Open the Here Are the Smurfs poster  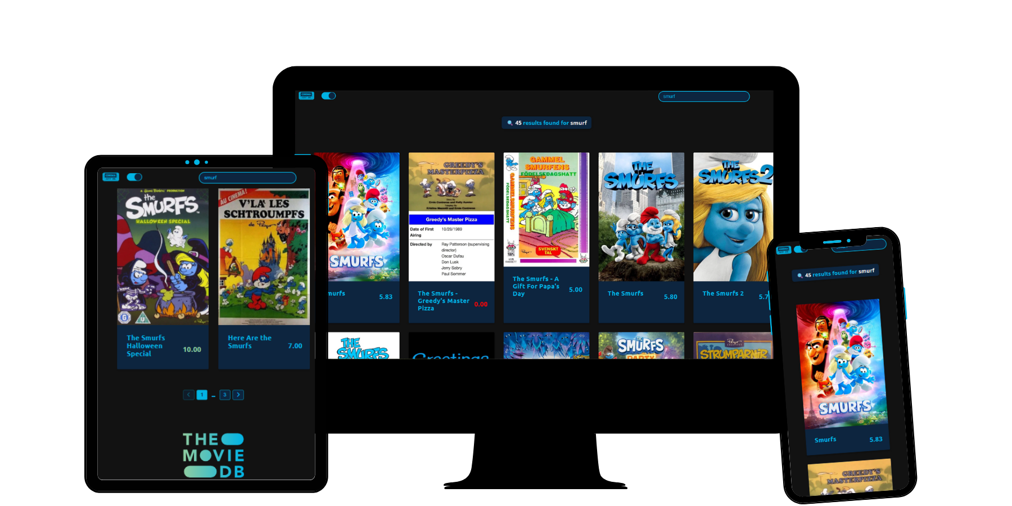point(264,257)
